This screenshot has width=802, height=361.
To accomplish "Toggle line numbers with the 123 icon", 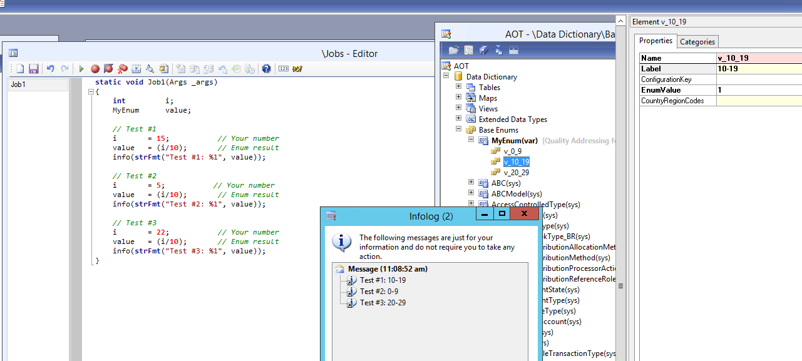I will tap(283, 69).
